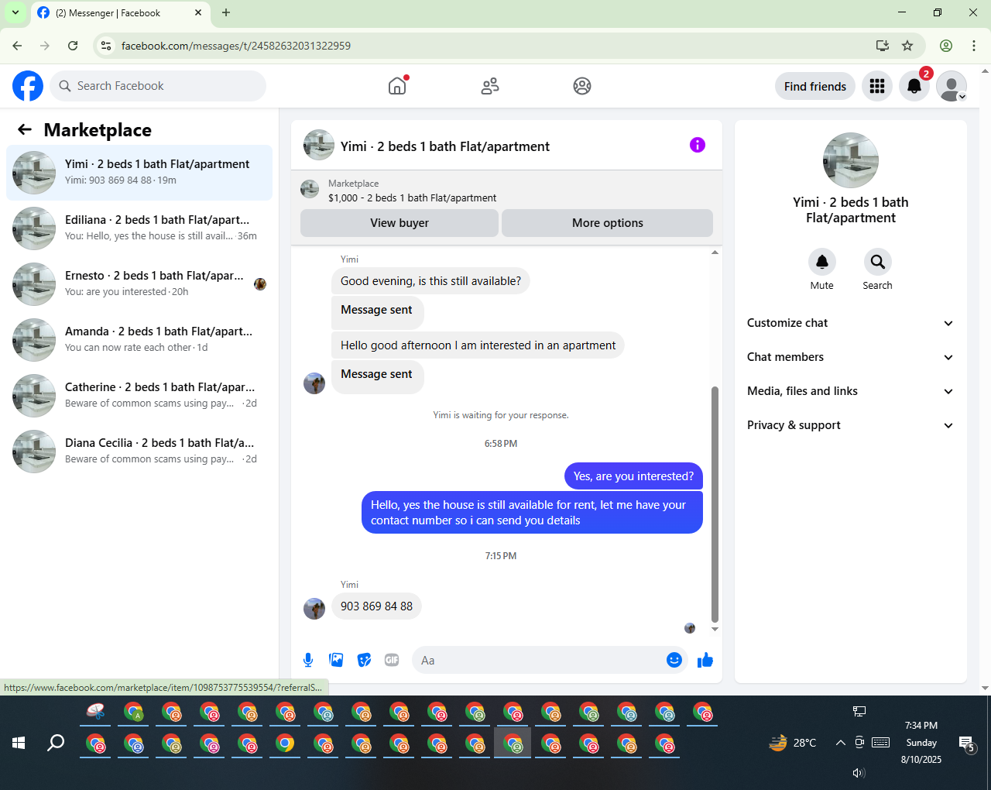The image size is (991, 790).
Task: View site information icon in address bar
Action: (107, 46)
